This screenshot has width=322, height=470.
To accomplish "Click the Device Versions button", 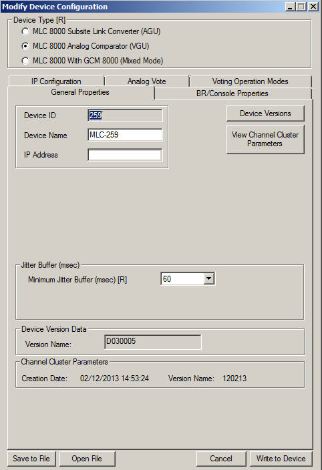I will [x=265, y=113].
